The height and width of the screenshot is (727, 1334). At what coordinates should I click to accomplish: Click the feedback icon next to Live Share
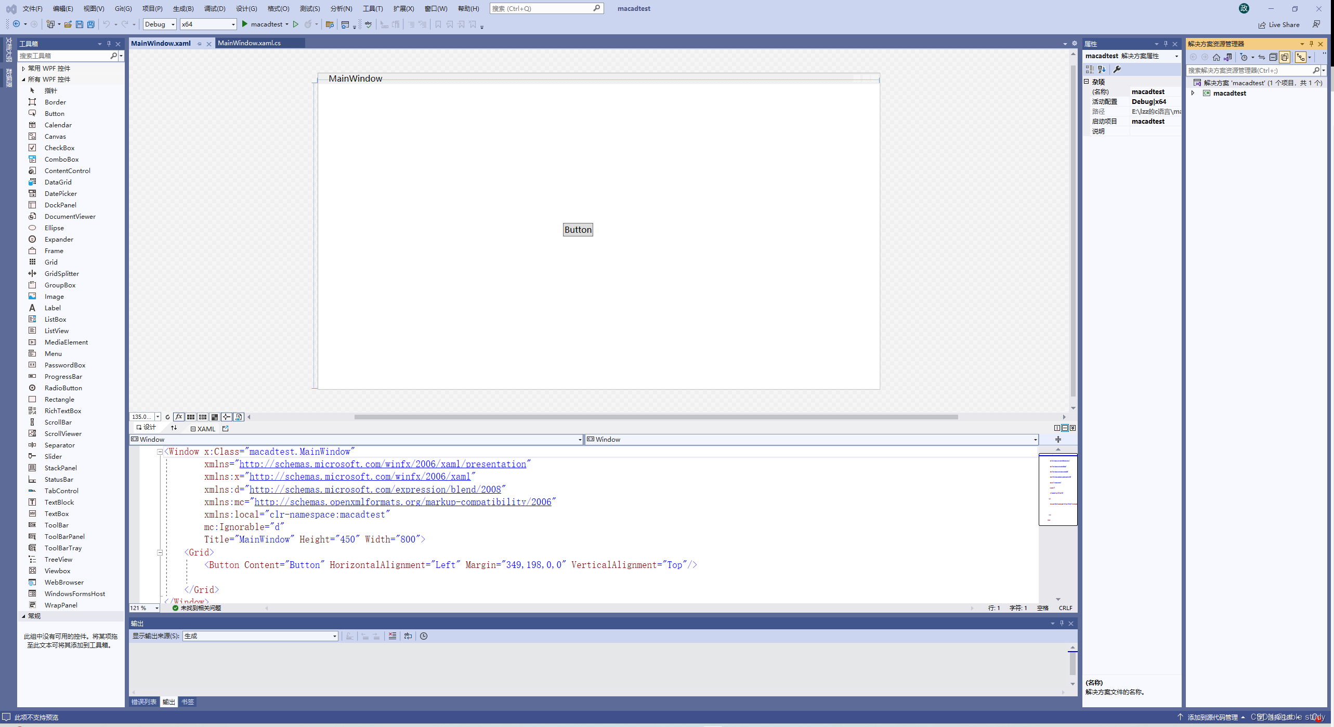coord(1316,24)
